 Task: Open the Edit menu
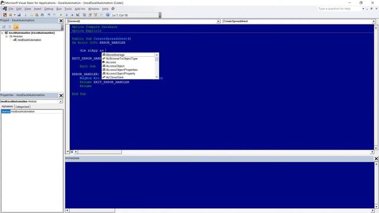click(x=19, y=9)
